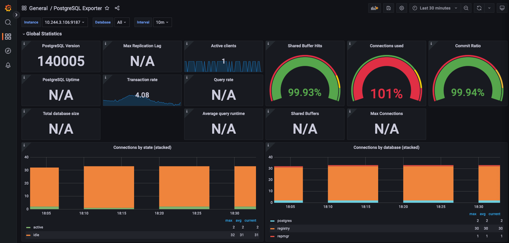Viewport: 509px width, 243px height.
Task: Sort database legend by max column
Action: point(473,214)
